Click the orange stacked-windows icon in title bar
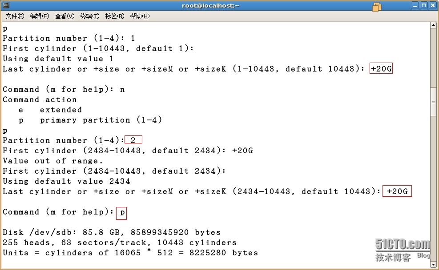The height and width of the screenshot is (270, 439). 377,6
